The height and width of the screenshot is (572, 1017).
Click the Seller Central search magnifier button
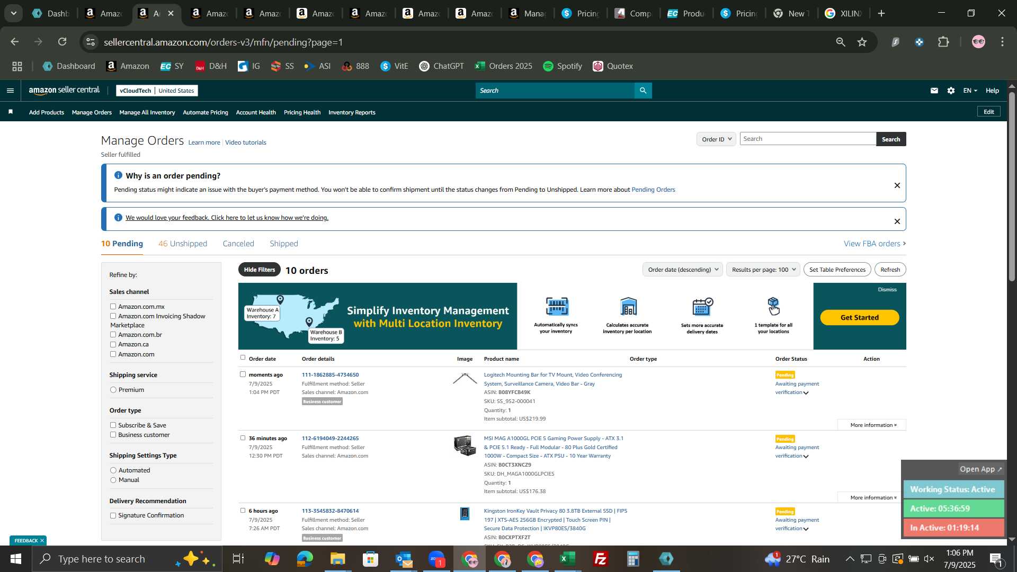pos(643,91)
